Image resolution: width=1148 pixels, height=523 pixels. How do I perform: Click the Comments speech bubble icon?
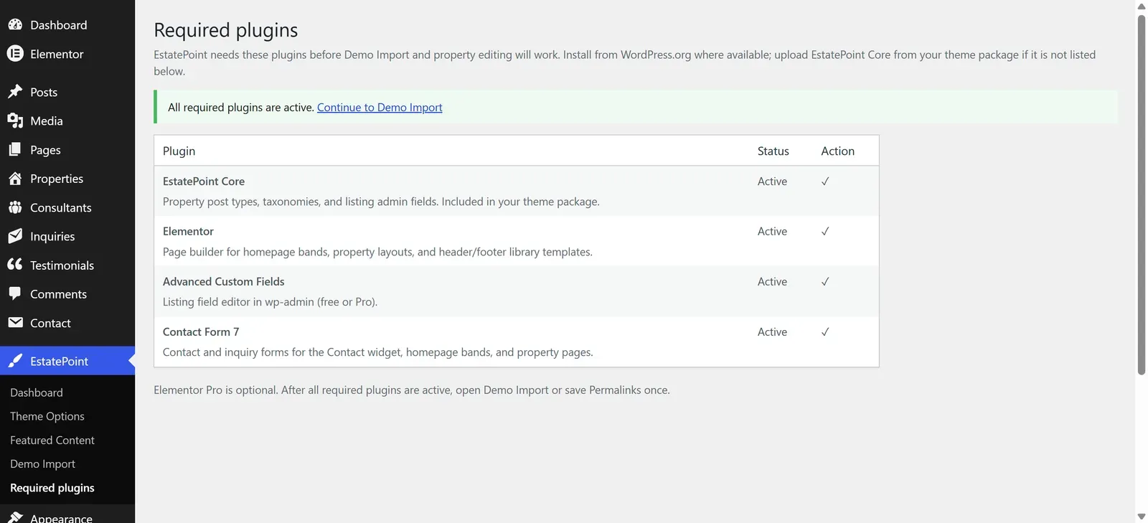click(15, 293)
